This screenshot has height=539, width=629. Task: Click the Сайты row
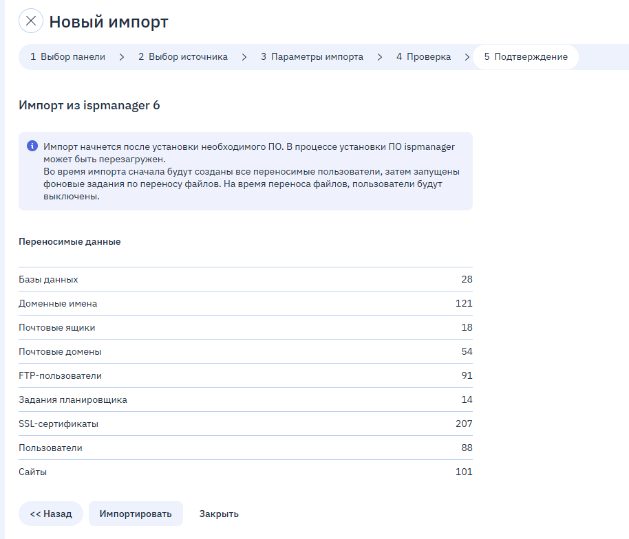245,472
